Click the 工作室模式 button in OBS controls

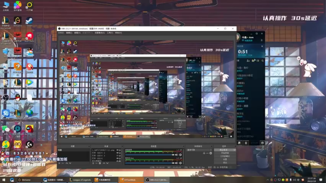pyautogui.click(x=225, y=156)
